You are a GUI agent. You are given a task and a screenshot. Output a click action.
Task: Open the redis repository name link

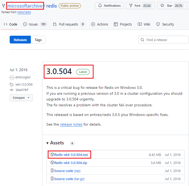51,6
